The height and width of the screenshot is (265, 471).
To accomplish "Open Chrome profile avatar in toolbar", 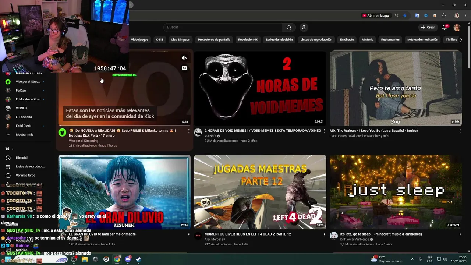I will coord(457,15).
